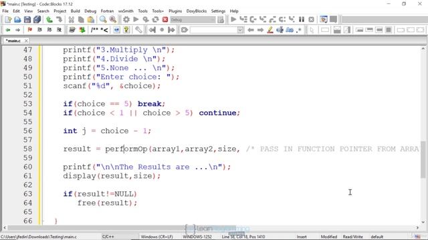The width and height of the screenshot is (428, 240).
Task: Click incremental search text field
Action: pyautogui.click(x=213, y=30)
